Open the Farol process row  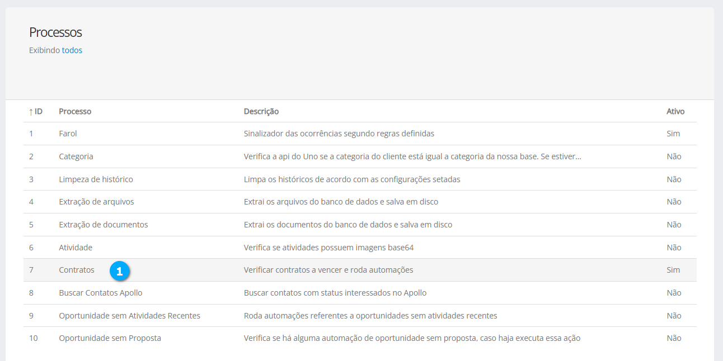pyautogui.click(x=68, y=134)
